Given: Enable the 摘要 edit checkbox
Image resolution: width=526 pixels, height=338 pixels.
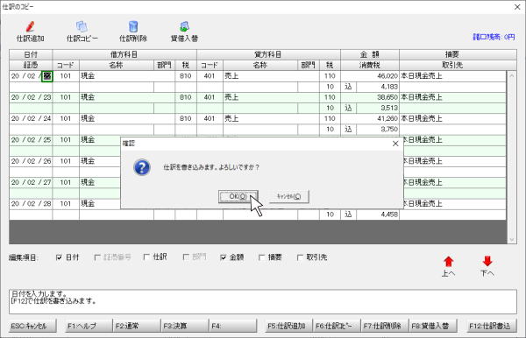Looking at the screenshot, I should [x=261, y=257].
